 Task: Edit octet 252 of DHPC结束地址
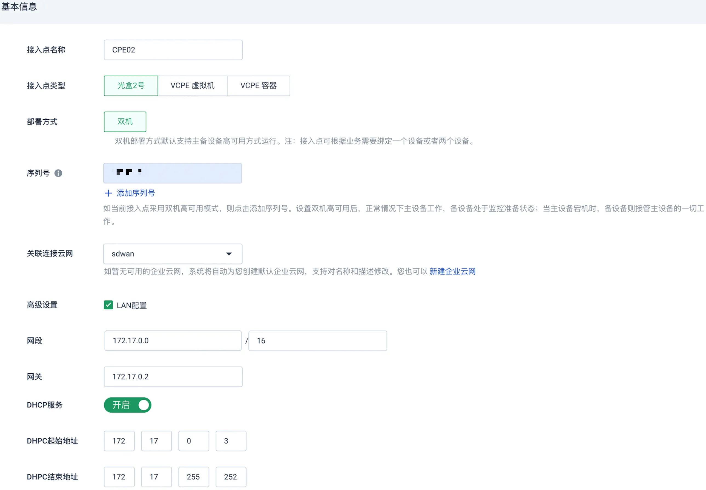231,477
